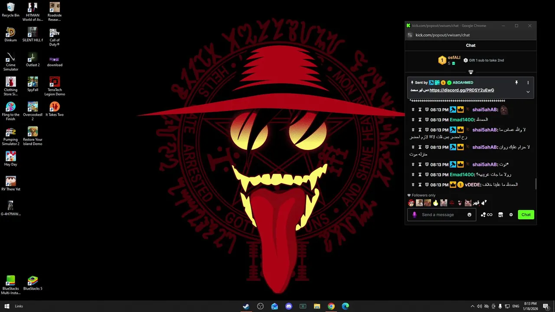Open Microsoft Edge from the taskbar
Screen dimensions: 555x312
click(346, 306)
